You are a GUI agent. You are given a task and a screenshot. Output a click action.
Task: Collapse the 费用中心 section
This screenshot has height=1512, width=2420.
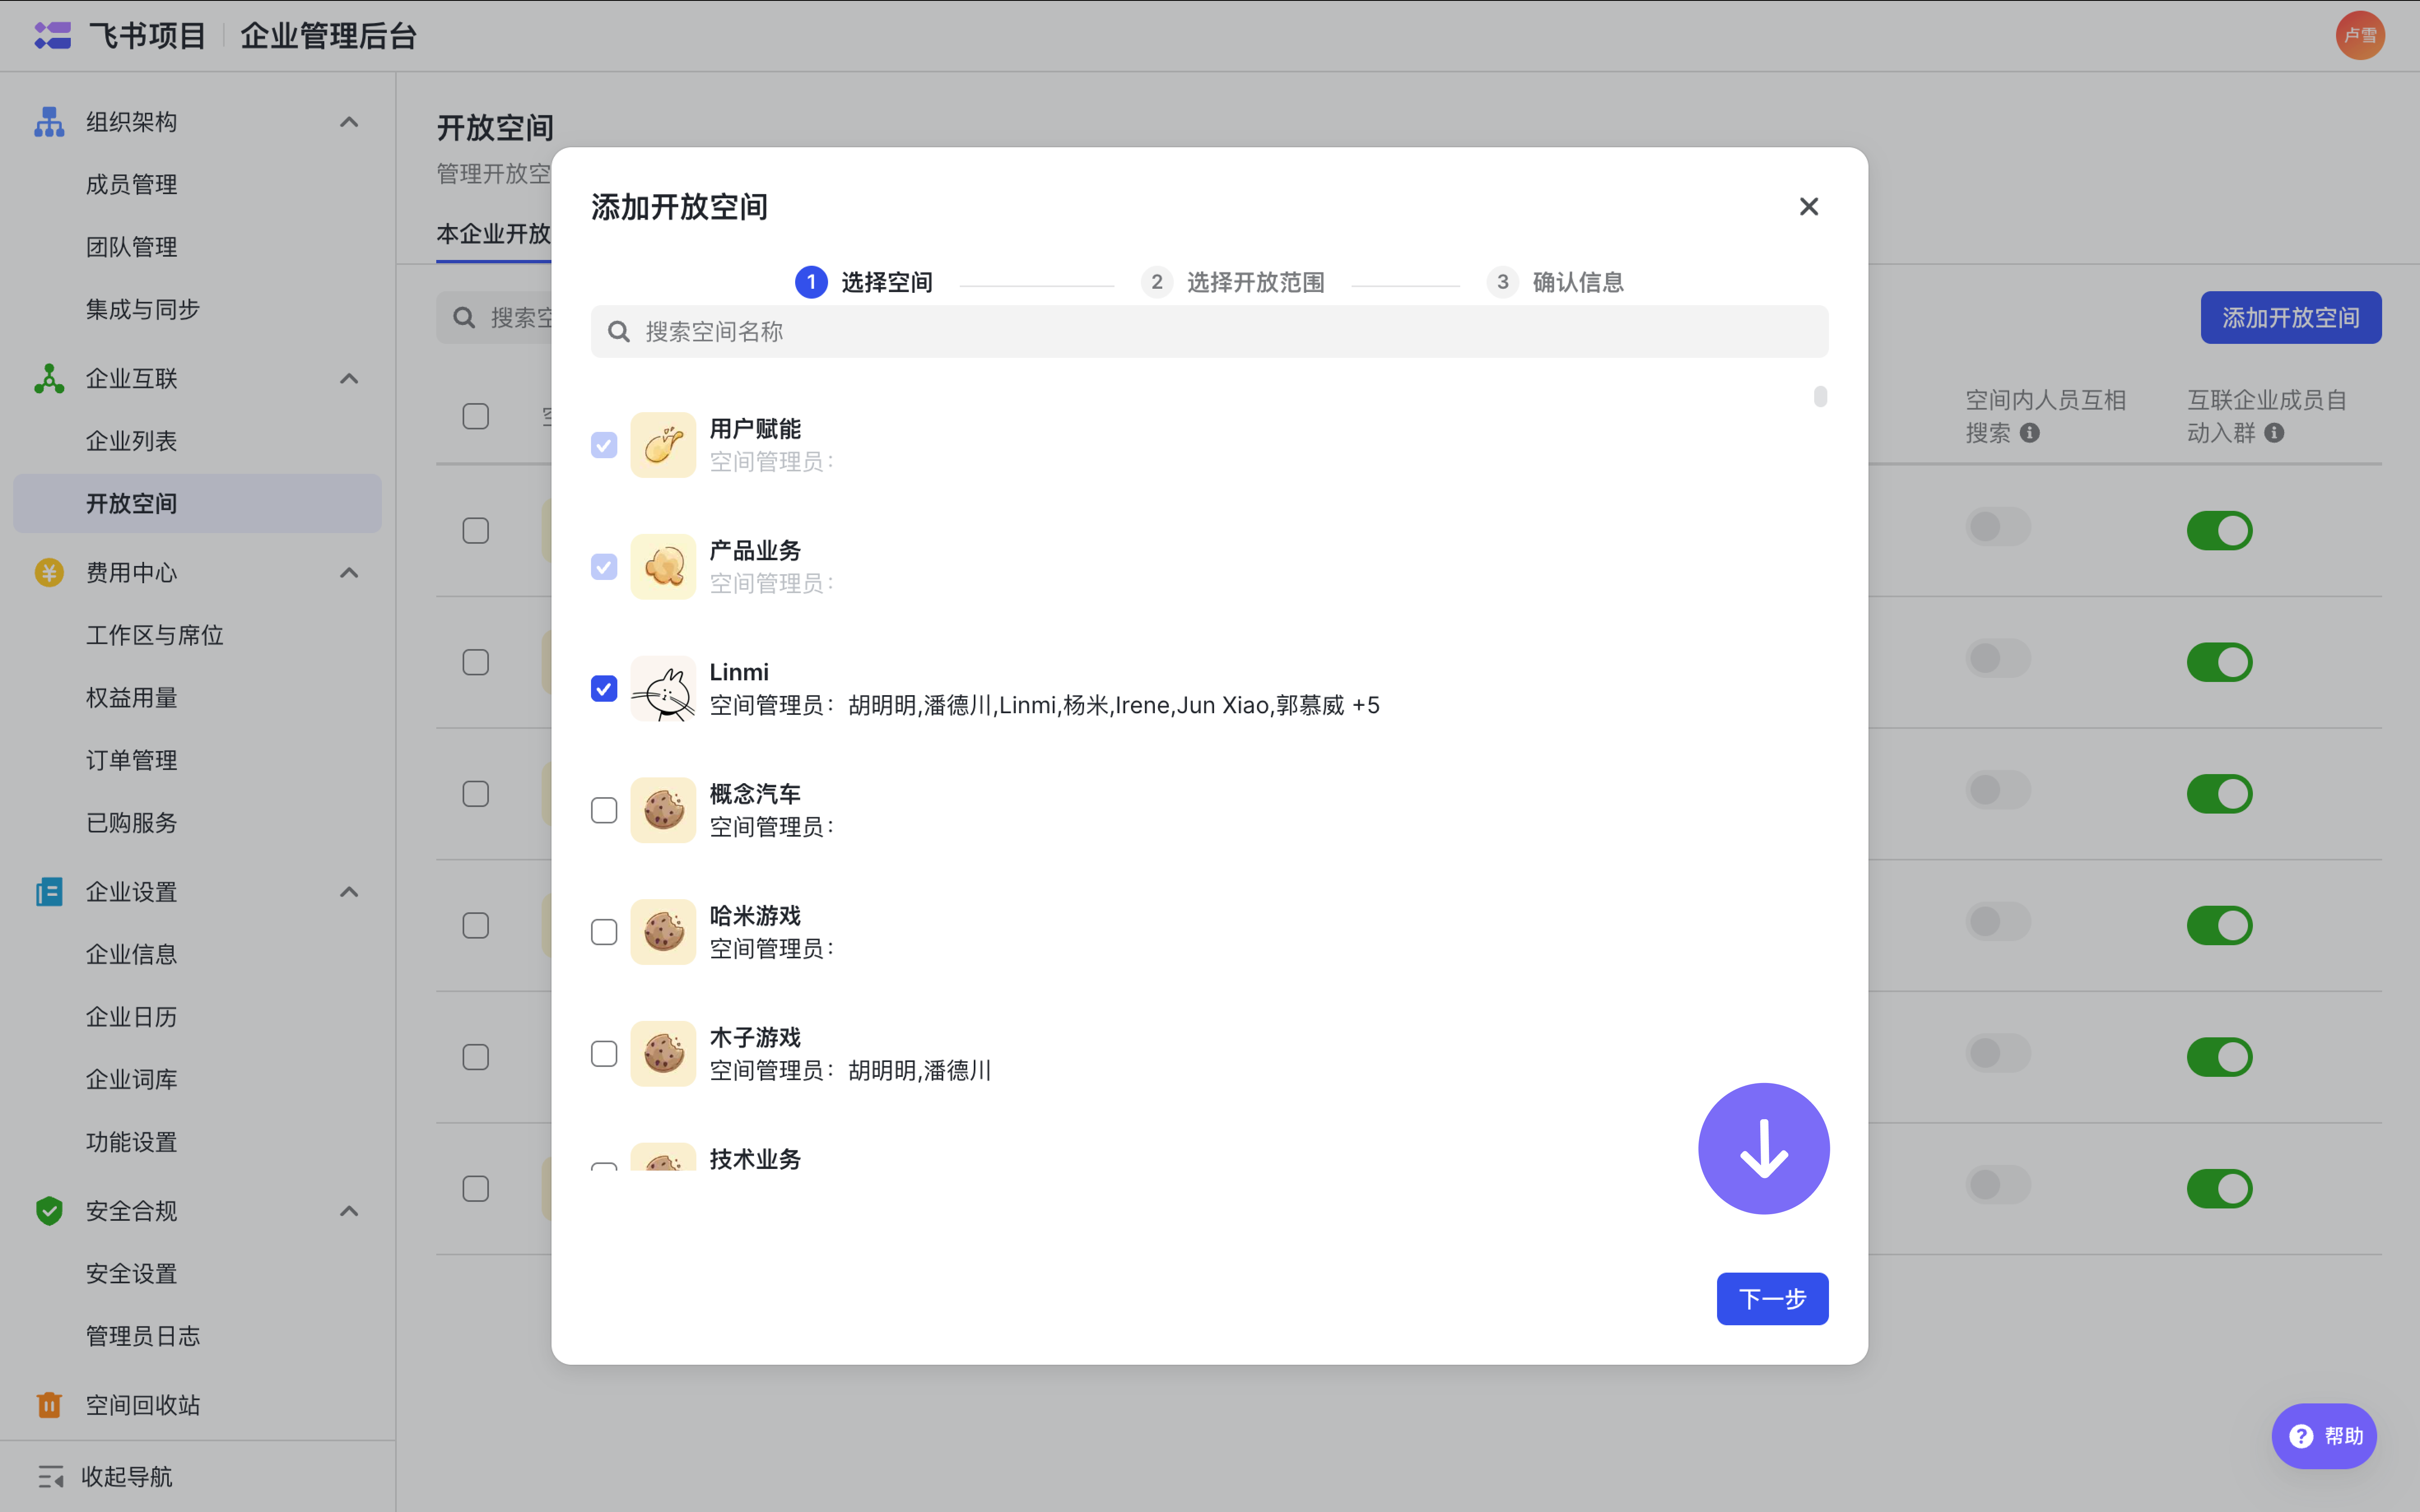tap(348, 572)
